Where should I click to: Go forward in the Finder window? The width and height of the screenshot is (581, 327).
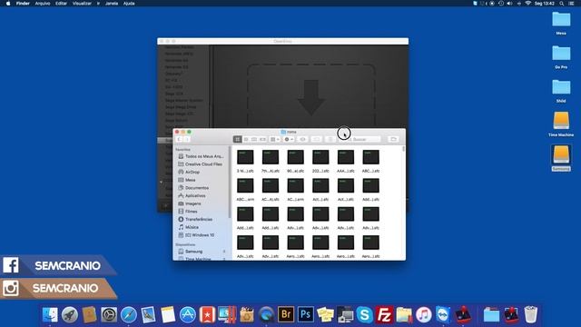click(x=187, y=139)
